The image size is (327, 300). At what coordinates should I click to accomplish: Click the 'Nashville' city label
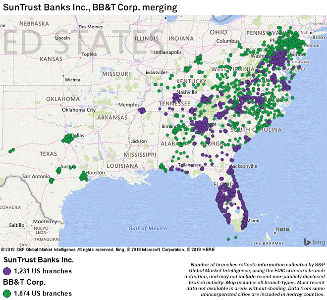click(x=187, y=92)
